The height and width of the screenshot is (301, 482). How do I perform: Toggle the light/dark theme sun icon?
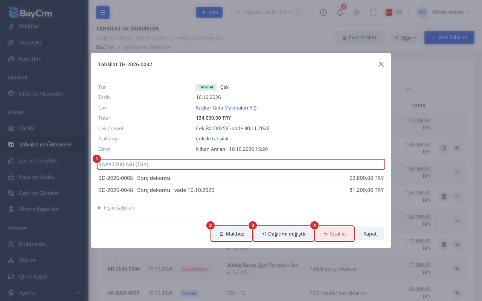[x=357, y=12]
